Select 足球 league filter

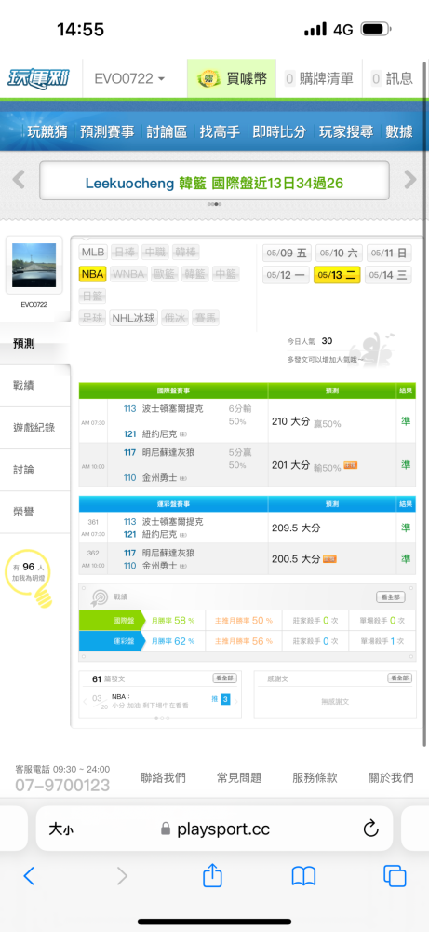pos(92,318)
